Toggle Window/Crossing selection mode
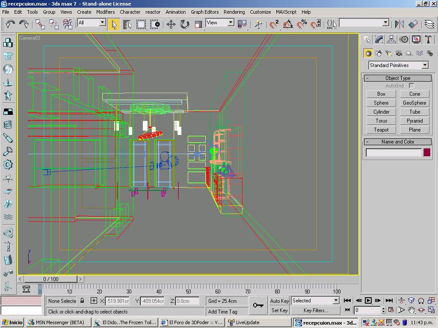Viewport: 438px width, 328px height. (155, 24)
